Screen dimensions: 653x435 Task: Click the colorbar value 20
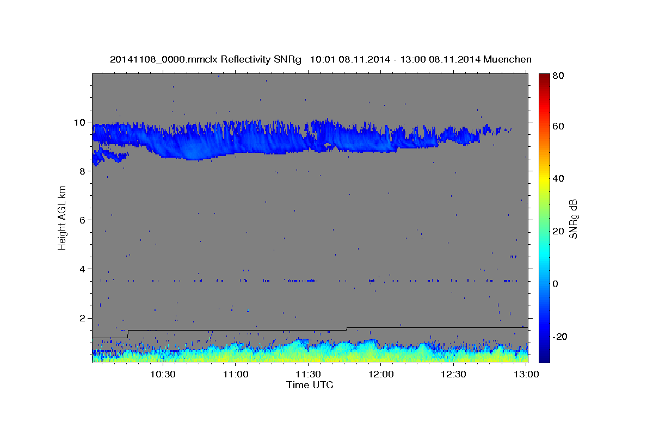point(558,231)
